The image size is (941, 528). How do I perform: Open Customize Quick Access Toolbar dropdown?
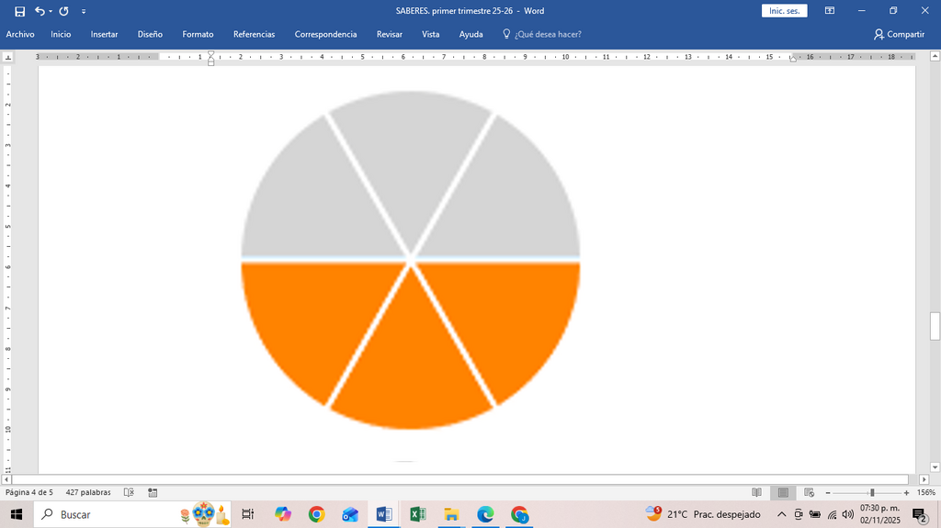(x=84, y=11)
